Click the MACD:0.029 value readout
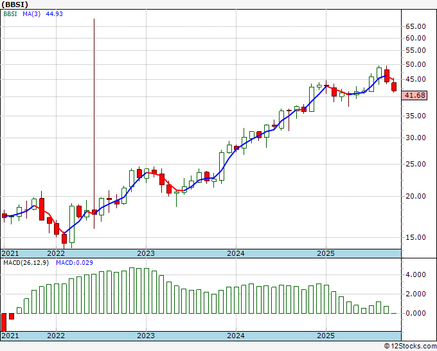437x351 pixels. pos(75,263)
